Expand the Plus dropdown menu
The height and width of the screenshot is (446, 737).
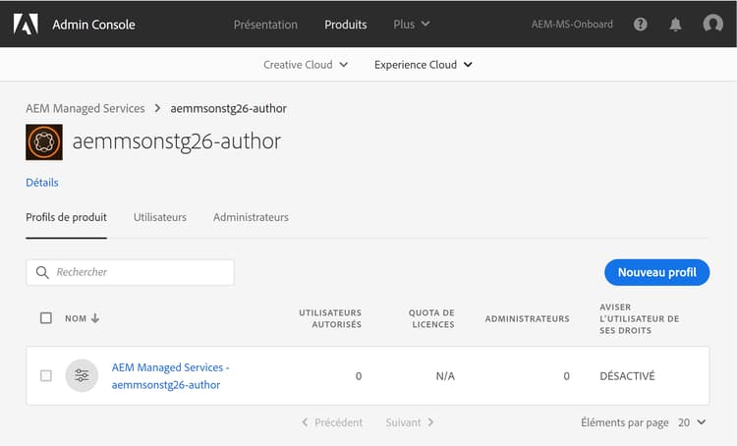411,25
